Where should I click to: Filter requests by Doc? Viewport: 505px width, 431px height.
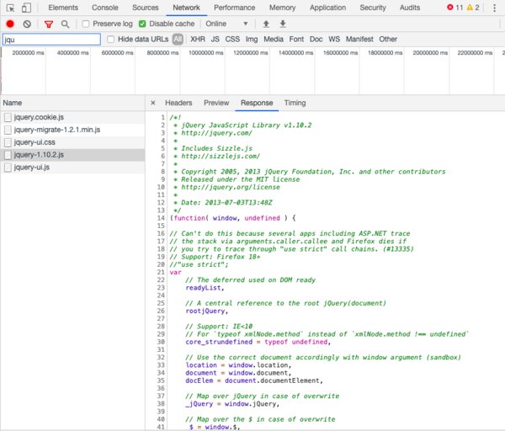point(316,40)
